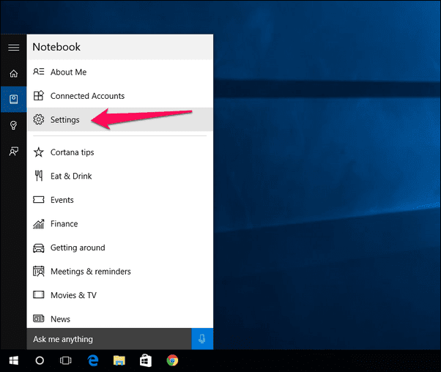441x372 pixels.
Task: Open About Me entry
Action: tap(120, 72)
